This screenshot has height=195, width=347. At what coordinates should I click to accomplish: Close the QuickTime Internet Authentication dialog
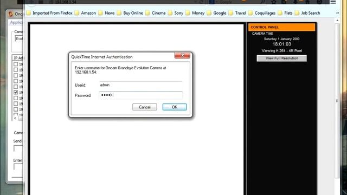(x=182, y=55)
